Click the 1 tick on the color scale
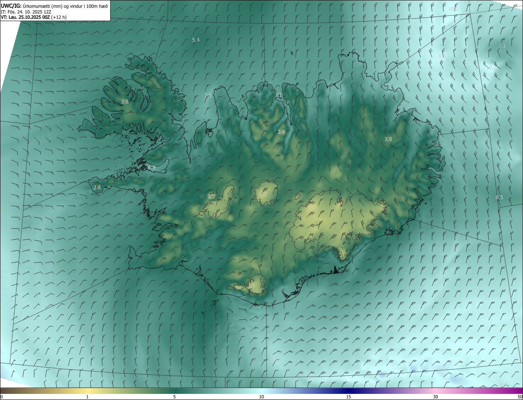 click(x=87, y=397)
